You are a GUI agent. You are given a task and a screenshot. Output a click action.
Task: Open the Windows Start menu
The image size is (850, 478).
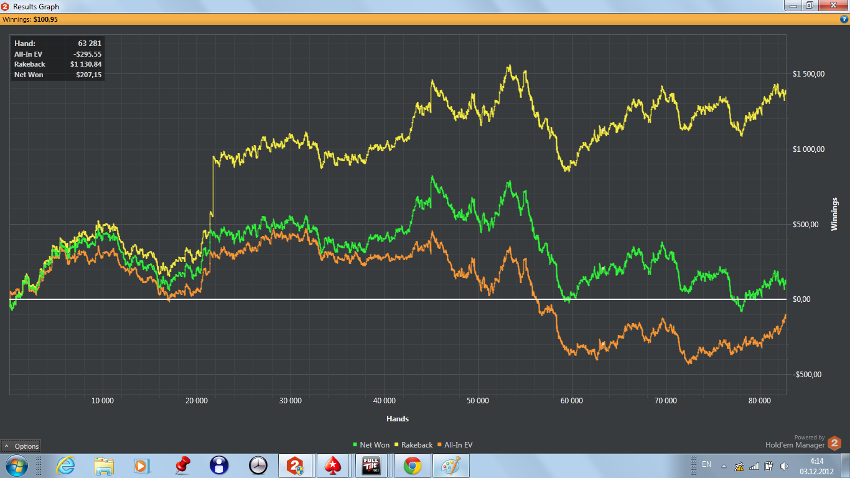coord(16,466)
